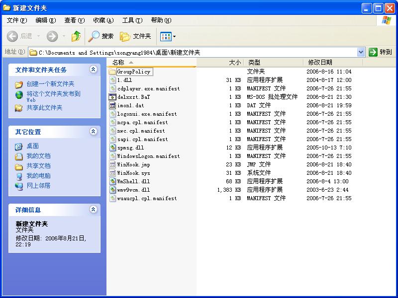
Task: Collapse the Other Places panel
Action: click(x=93, y=132)
